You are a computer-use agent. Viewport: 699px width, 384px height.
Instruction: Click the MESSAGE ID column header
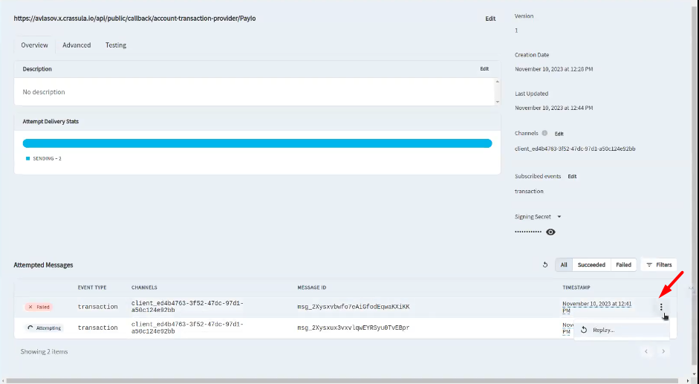tap(313, 287)
